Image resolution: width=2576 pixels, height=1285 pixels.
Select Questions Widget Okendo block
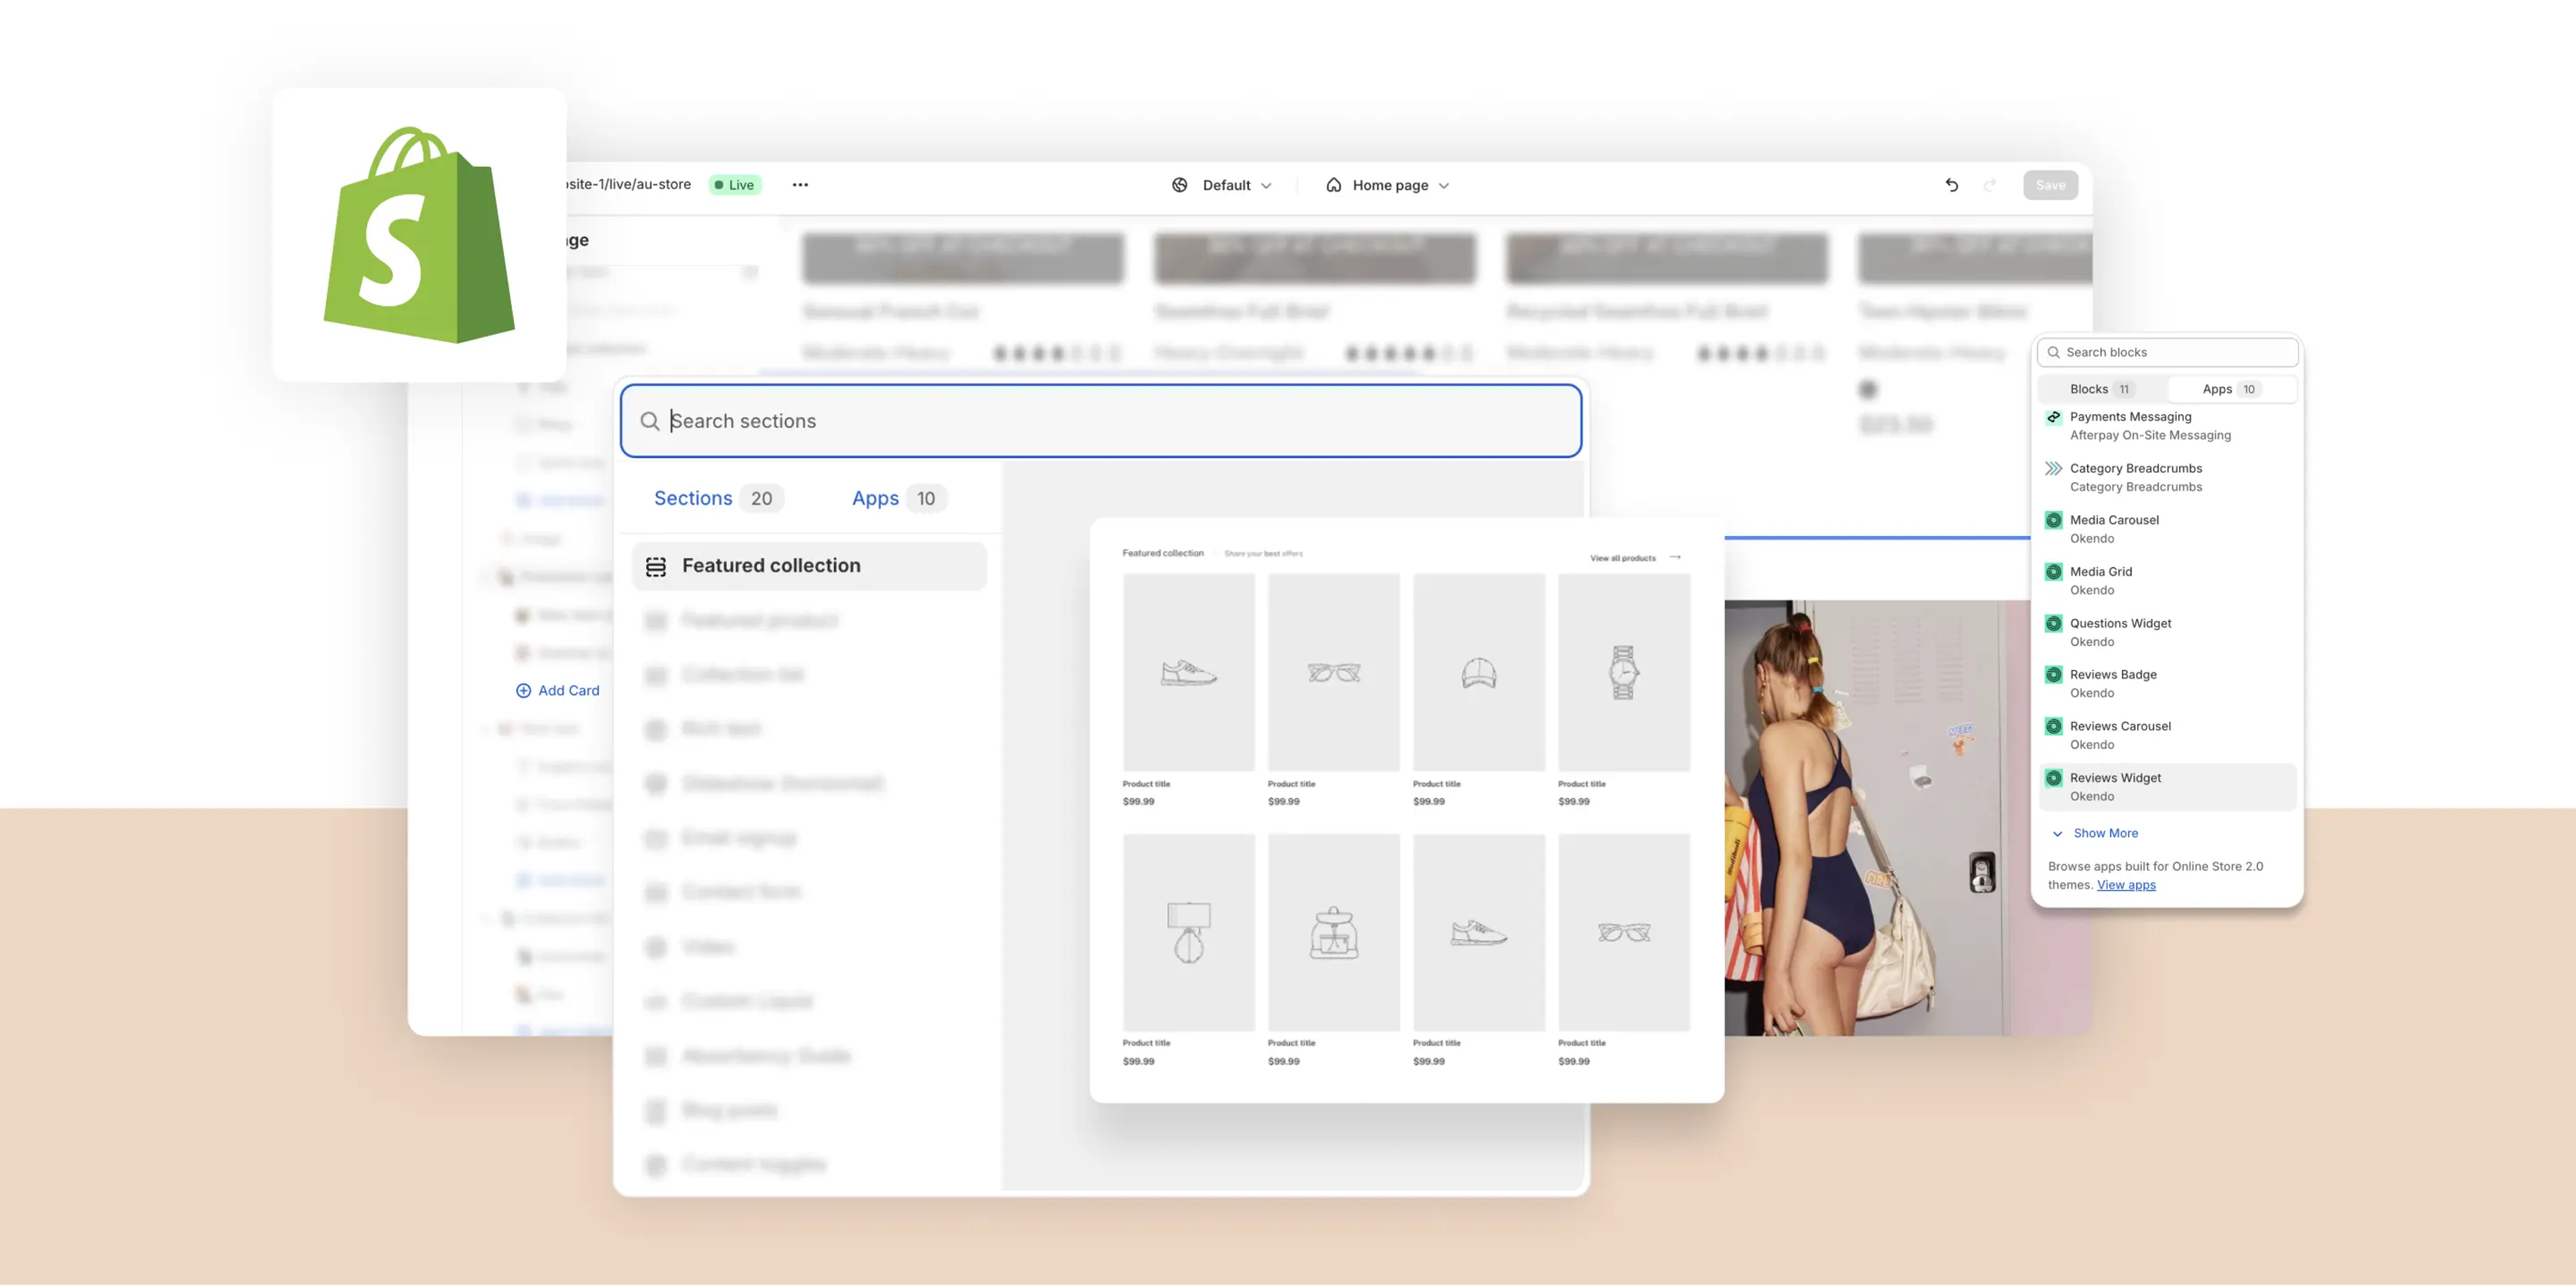[x=2167, y=633]
